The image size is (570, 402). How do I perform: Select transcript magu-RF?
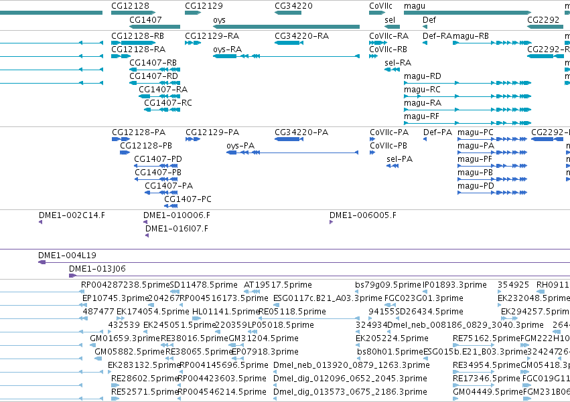click(x=468, y=124)
